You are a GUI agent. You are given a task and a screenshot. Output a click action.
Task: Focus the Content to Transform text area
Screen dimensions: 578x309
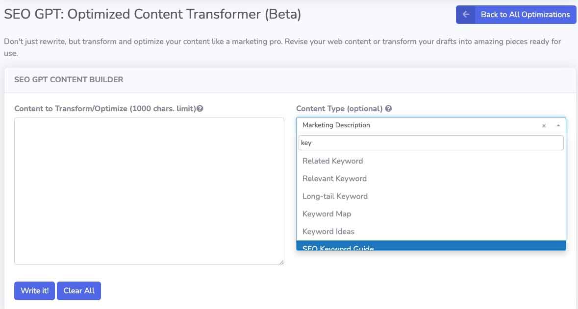(150, 191)
